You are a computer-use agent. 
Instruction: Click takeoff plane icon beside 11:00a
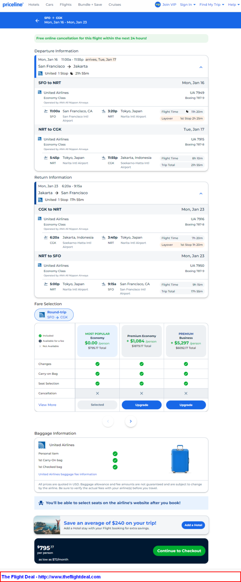point(46,111)
